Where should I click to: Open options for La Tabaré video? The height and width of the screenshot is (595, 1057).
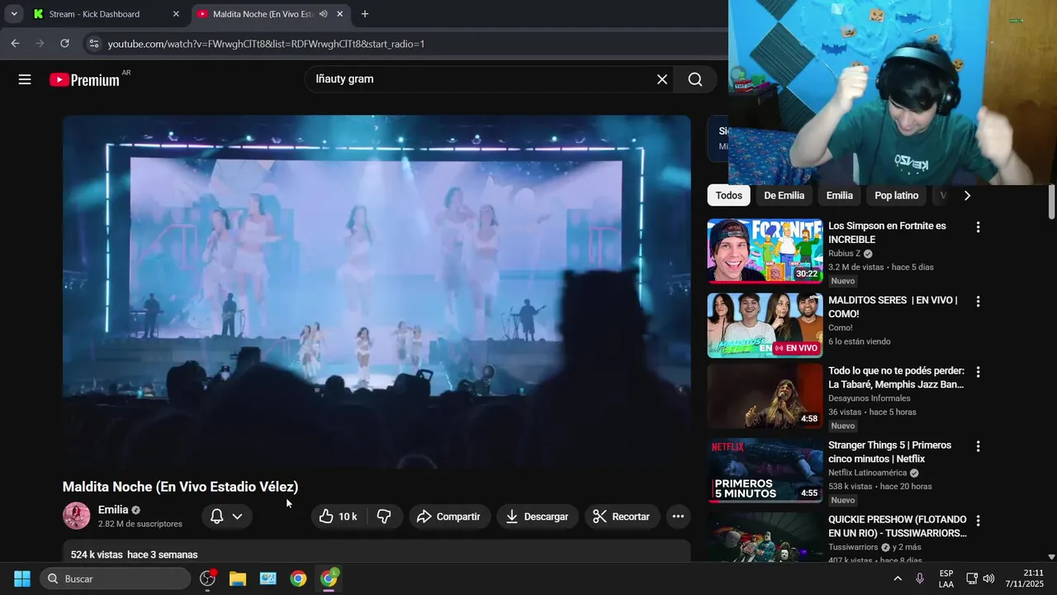pyautogui.click(x=978, y=372)
